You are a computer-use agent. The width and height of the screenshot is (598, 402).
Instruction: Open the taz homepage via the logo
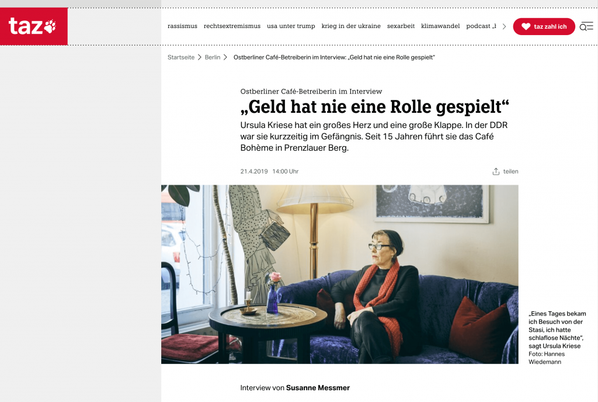(x=33, y=26)
